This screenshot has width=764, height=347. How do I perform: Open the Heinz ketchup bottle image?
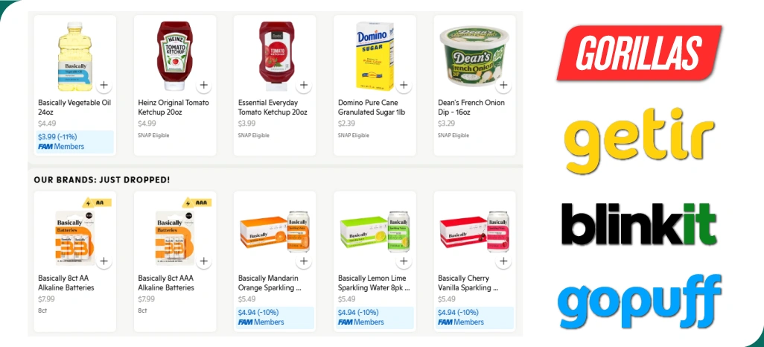pos(174,56)
